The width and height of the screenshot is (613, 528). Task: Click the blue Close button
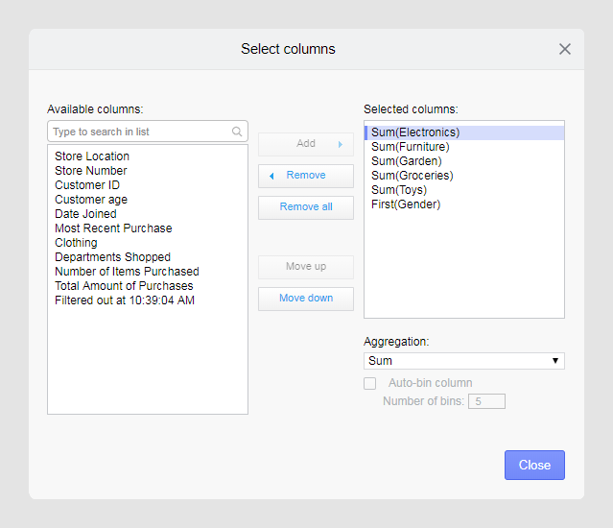(534, 465)
